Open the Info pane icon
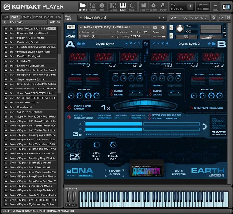 [x=102, y=7]
